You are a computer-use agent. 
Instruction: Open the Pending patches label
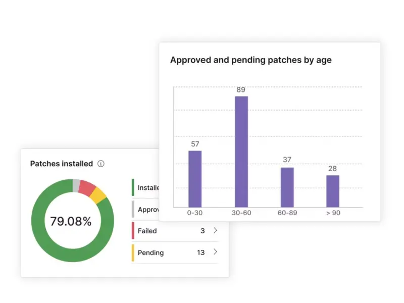pos(150,252)
